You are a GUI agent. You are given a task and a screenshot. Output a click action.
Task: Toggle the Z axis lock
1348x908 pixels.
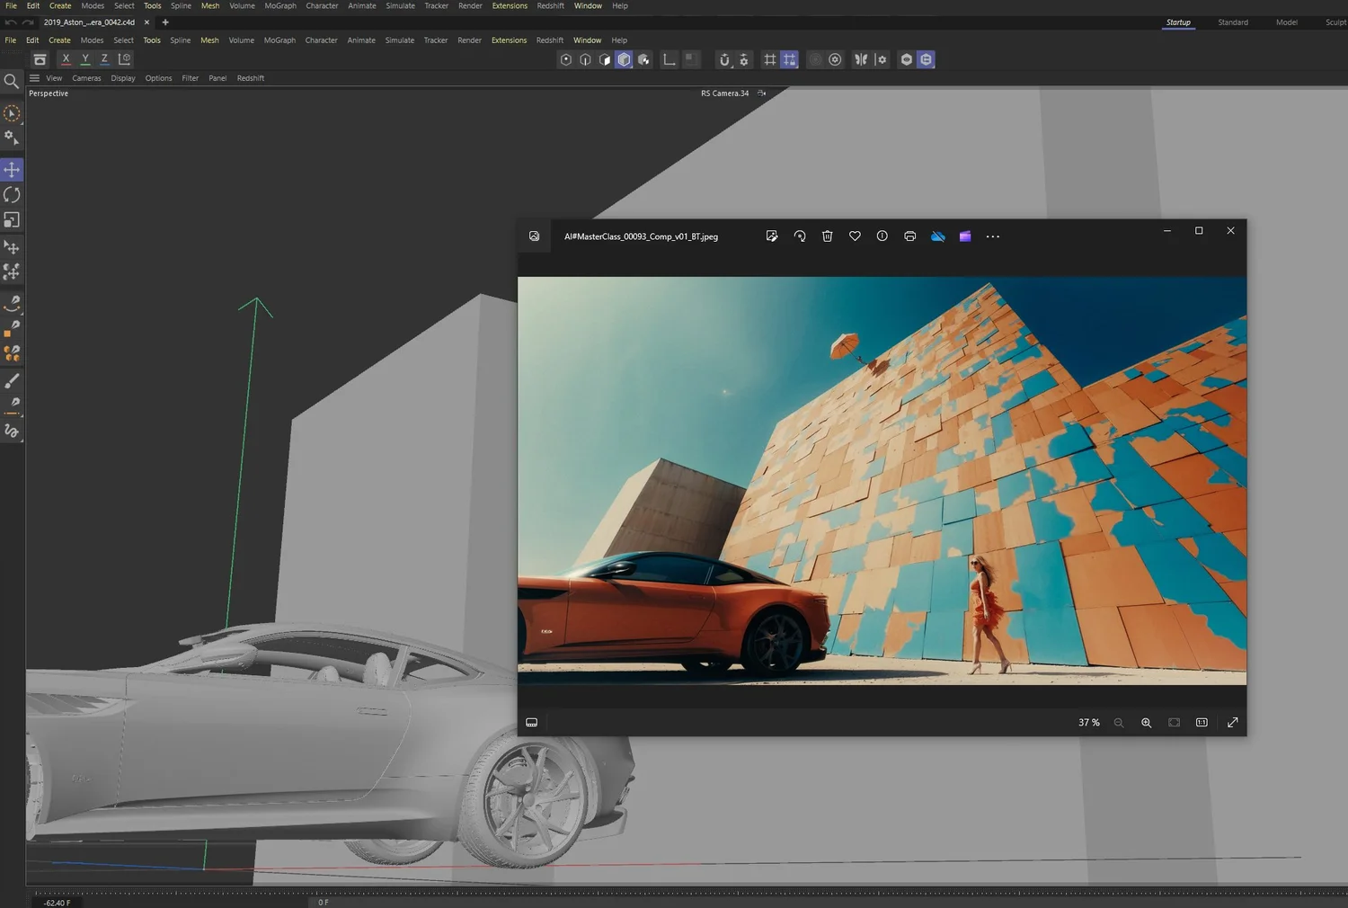103,58
